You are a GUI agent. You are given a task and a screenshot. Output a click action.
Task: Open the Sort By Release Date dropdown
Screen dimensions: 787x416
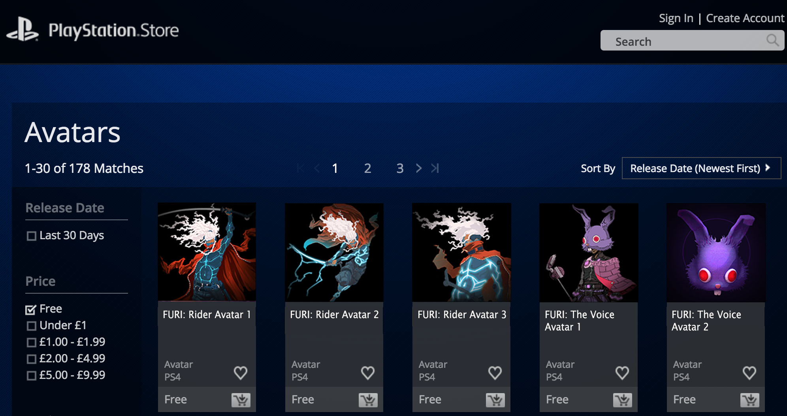(701, 168)
